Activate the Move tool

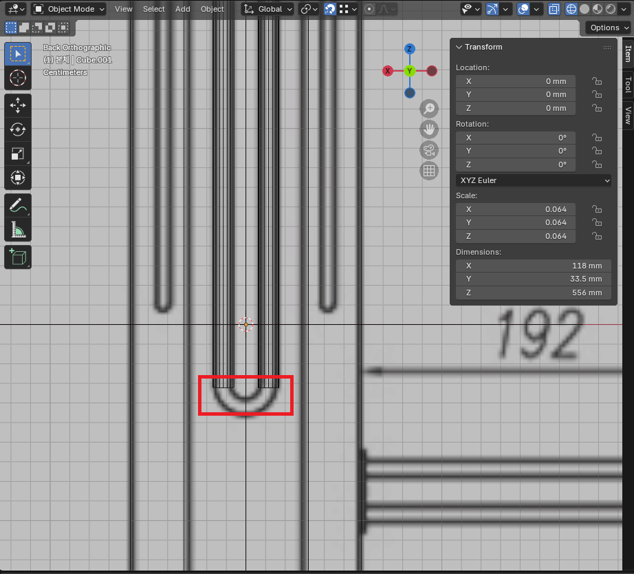pyautogui.click(x=18, y=106)
